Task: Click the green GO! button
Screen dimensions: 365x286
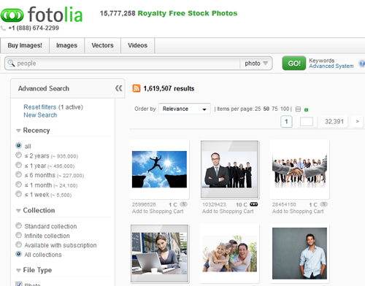Action: [294, 63]
